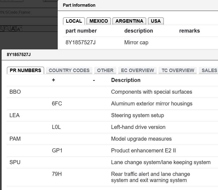218x190 pixels.
Task: Select the 6FC PR code
Action: 57,104
